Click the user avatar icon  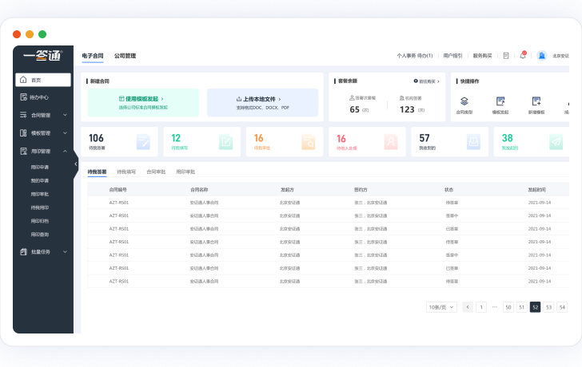pyautogui.click(x=542, y=56)
